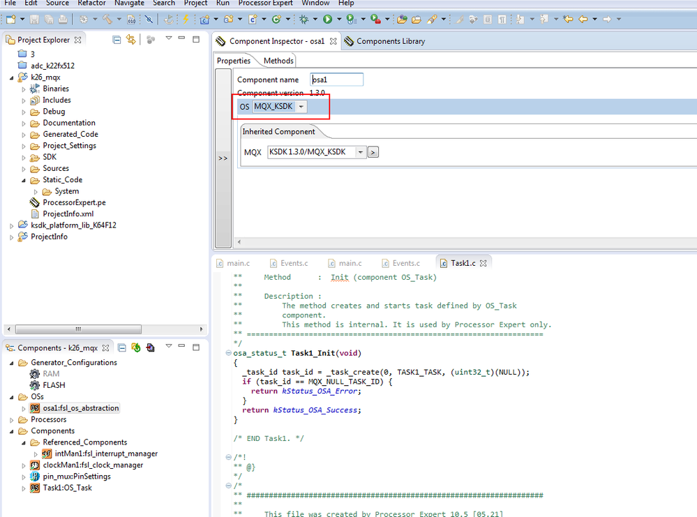Image resolution: width=697 pixels, height=517 pixels.
Task: Click the Last Edit Location arrow icon
Action: (568, 19)
